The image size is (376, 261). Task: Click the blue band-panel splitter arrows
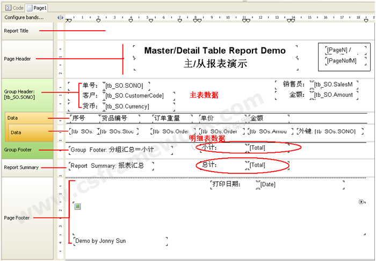60,18
